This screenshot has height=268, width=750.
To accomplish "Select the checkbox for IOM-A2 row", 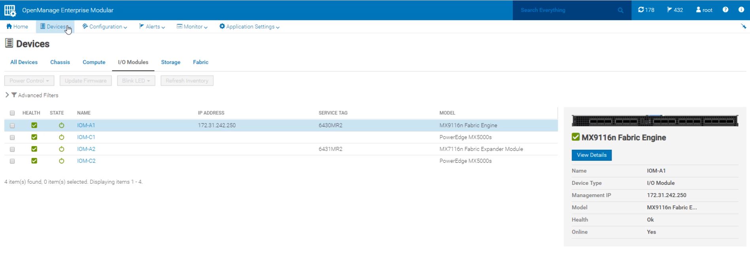I will click(x=12, y=149).
